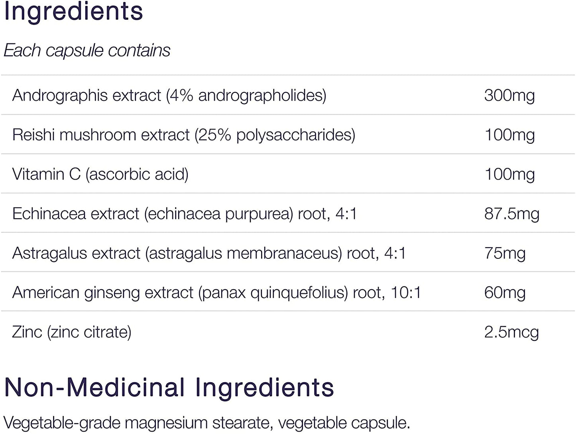The image size is (576, 434).
Task: Click the 75mg amount value
Action: tap(505, 253)
